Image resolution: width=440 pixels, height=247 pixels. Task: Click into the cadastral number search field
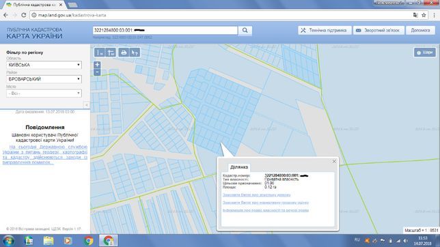[x=165, y=30]
